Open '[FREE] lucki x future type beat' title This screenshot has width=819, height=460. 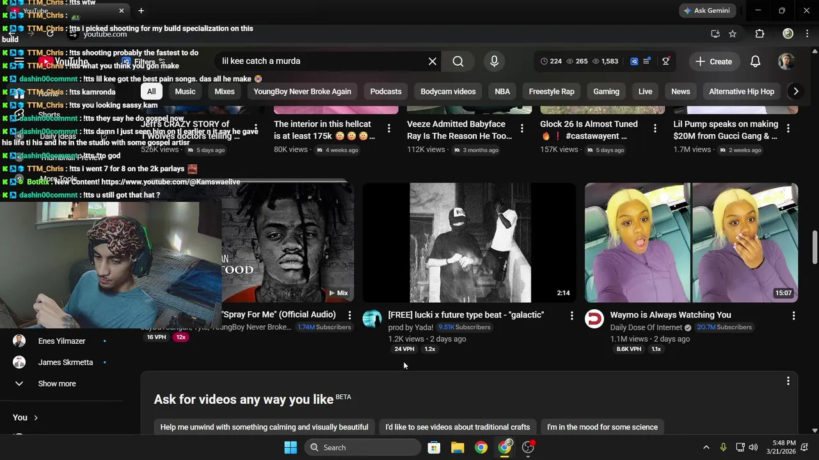pyautogui.click(x=466, y=315)
